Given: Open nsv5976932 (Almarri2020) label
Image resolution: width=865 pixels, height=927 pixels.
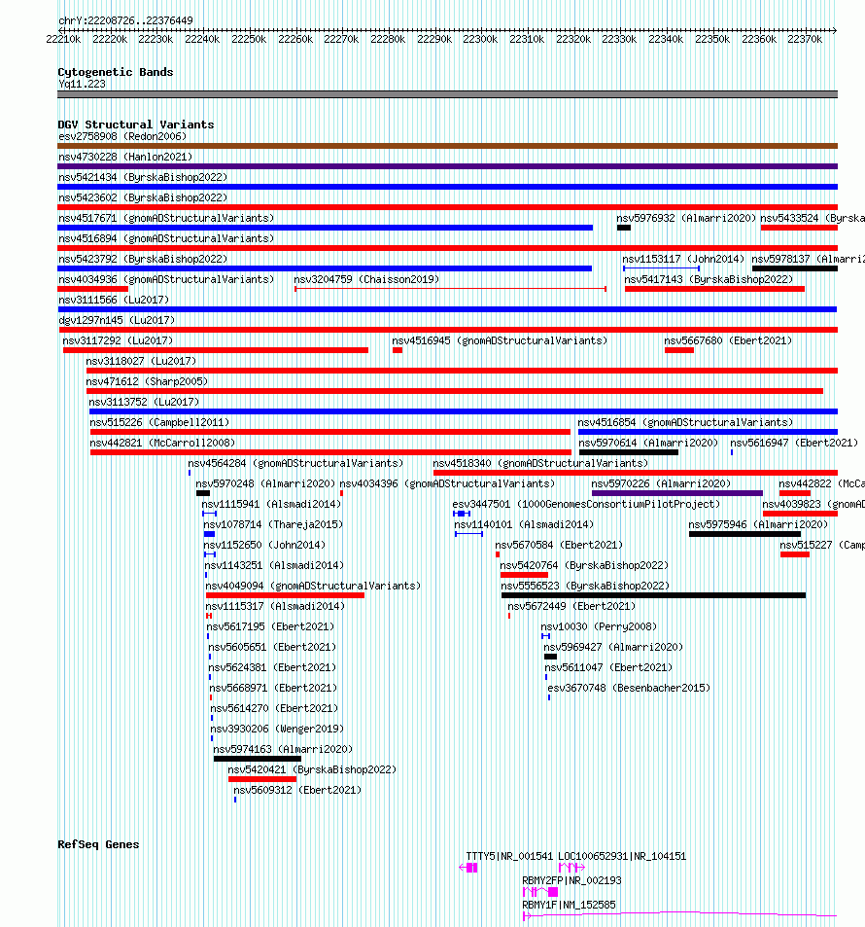Looking at the screenshot, I should point(686,218).
